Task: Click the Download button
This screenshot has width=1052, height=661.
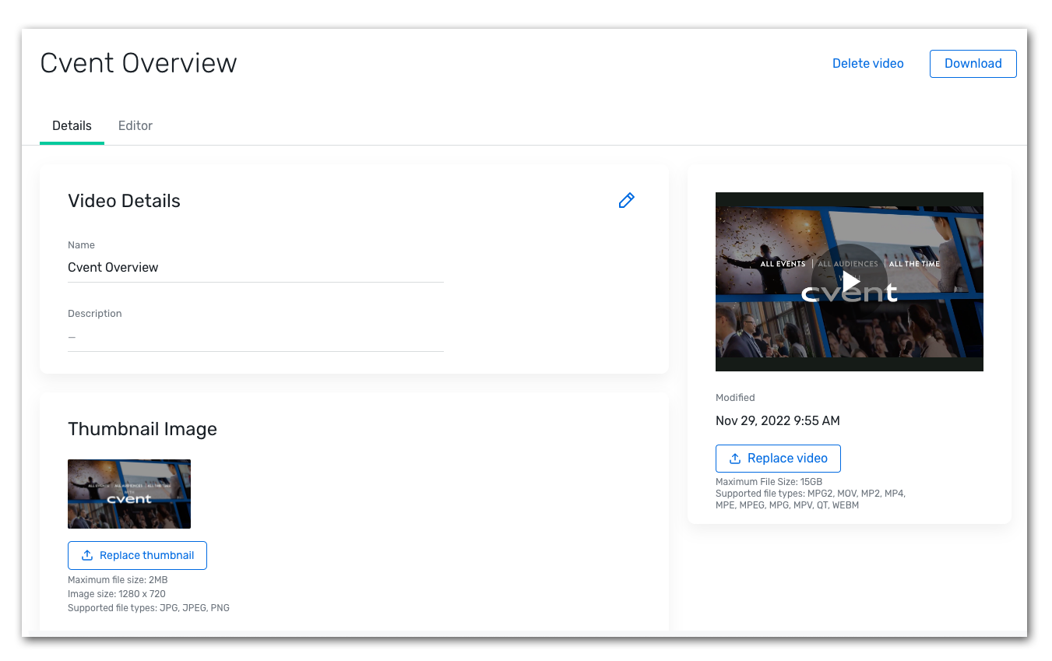Action: click(x=973, y=63)
